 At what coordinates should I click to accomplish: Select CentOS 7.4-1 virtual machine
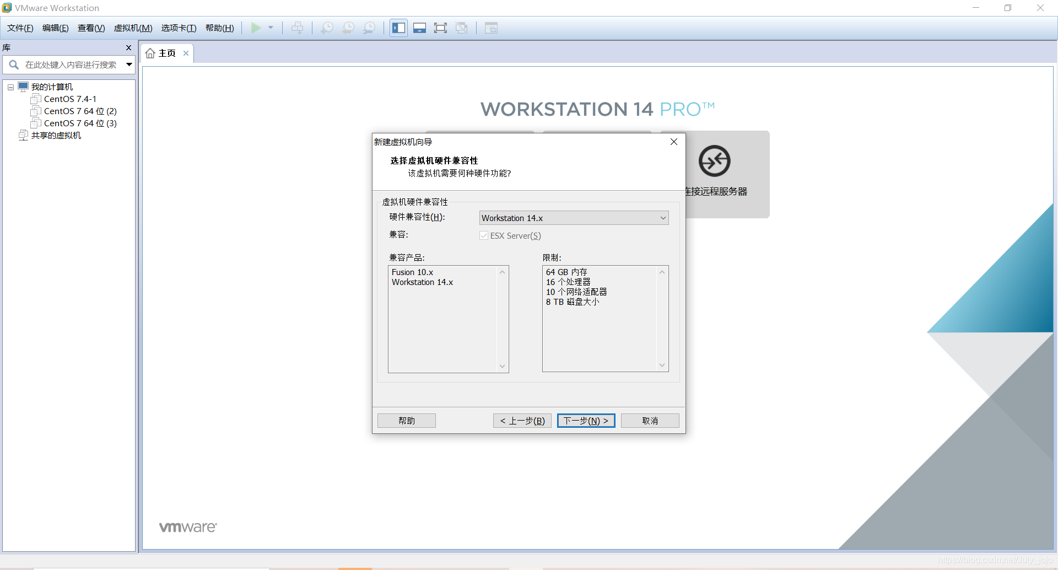click(x=70, y=99)
